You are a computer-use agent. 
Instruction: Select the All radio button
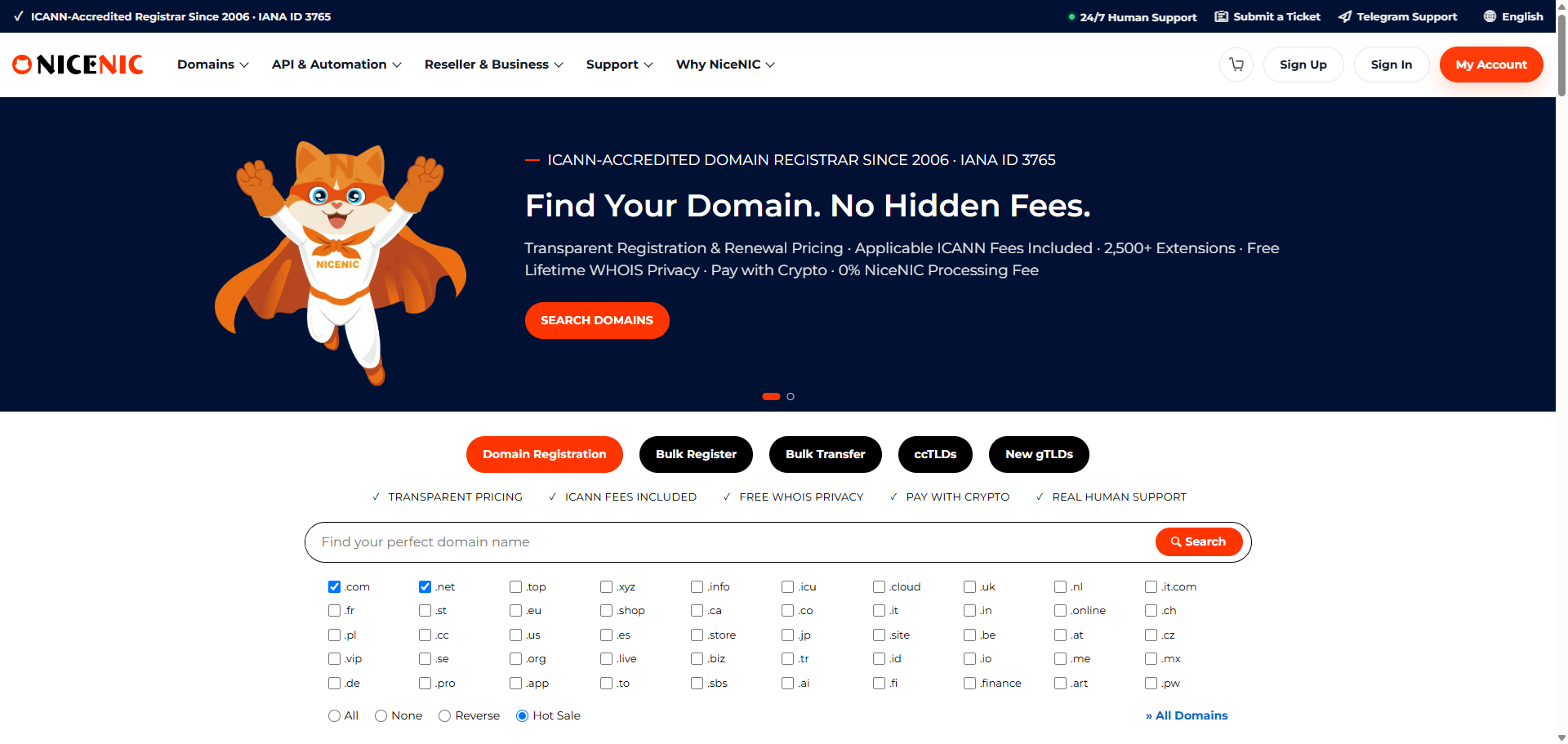pyautogui.click(x=334, y=715)
